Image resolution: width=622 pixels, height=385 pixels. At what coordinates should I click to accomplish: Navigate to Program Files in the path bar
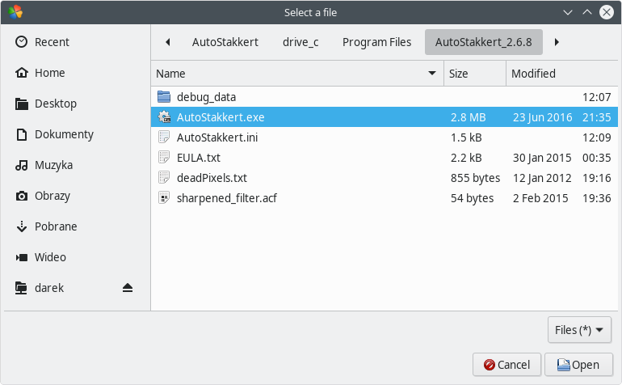[376, 42]
